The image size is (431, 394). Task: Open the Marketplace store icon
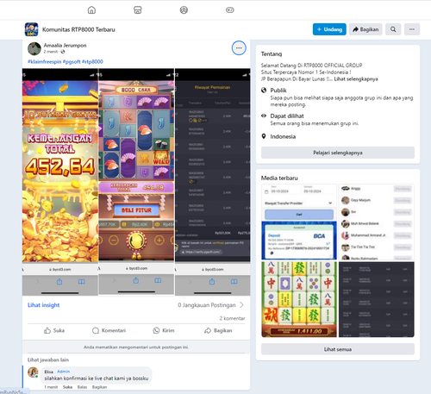(138, 10)
